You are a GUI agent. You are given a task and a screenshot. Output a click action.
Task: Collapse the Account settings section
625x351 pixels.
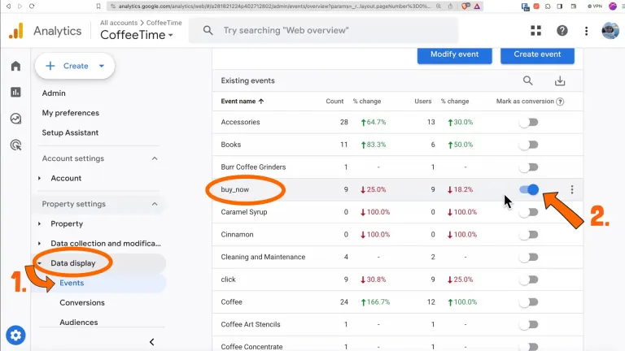(x=155, y=158)
